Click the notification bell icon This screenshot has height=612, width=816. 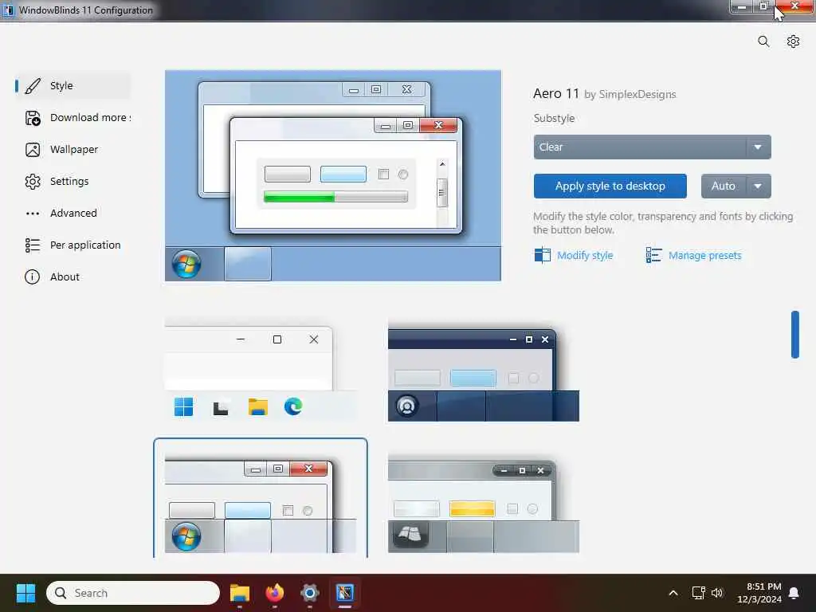point(794,593)
